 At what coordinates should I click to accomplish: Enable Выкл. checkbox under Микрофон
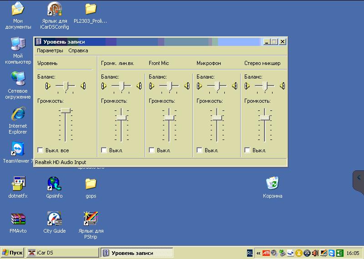pyautogui.click(x=200, y=150)
